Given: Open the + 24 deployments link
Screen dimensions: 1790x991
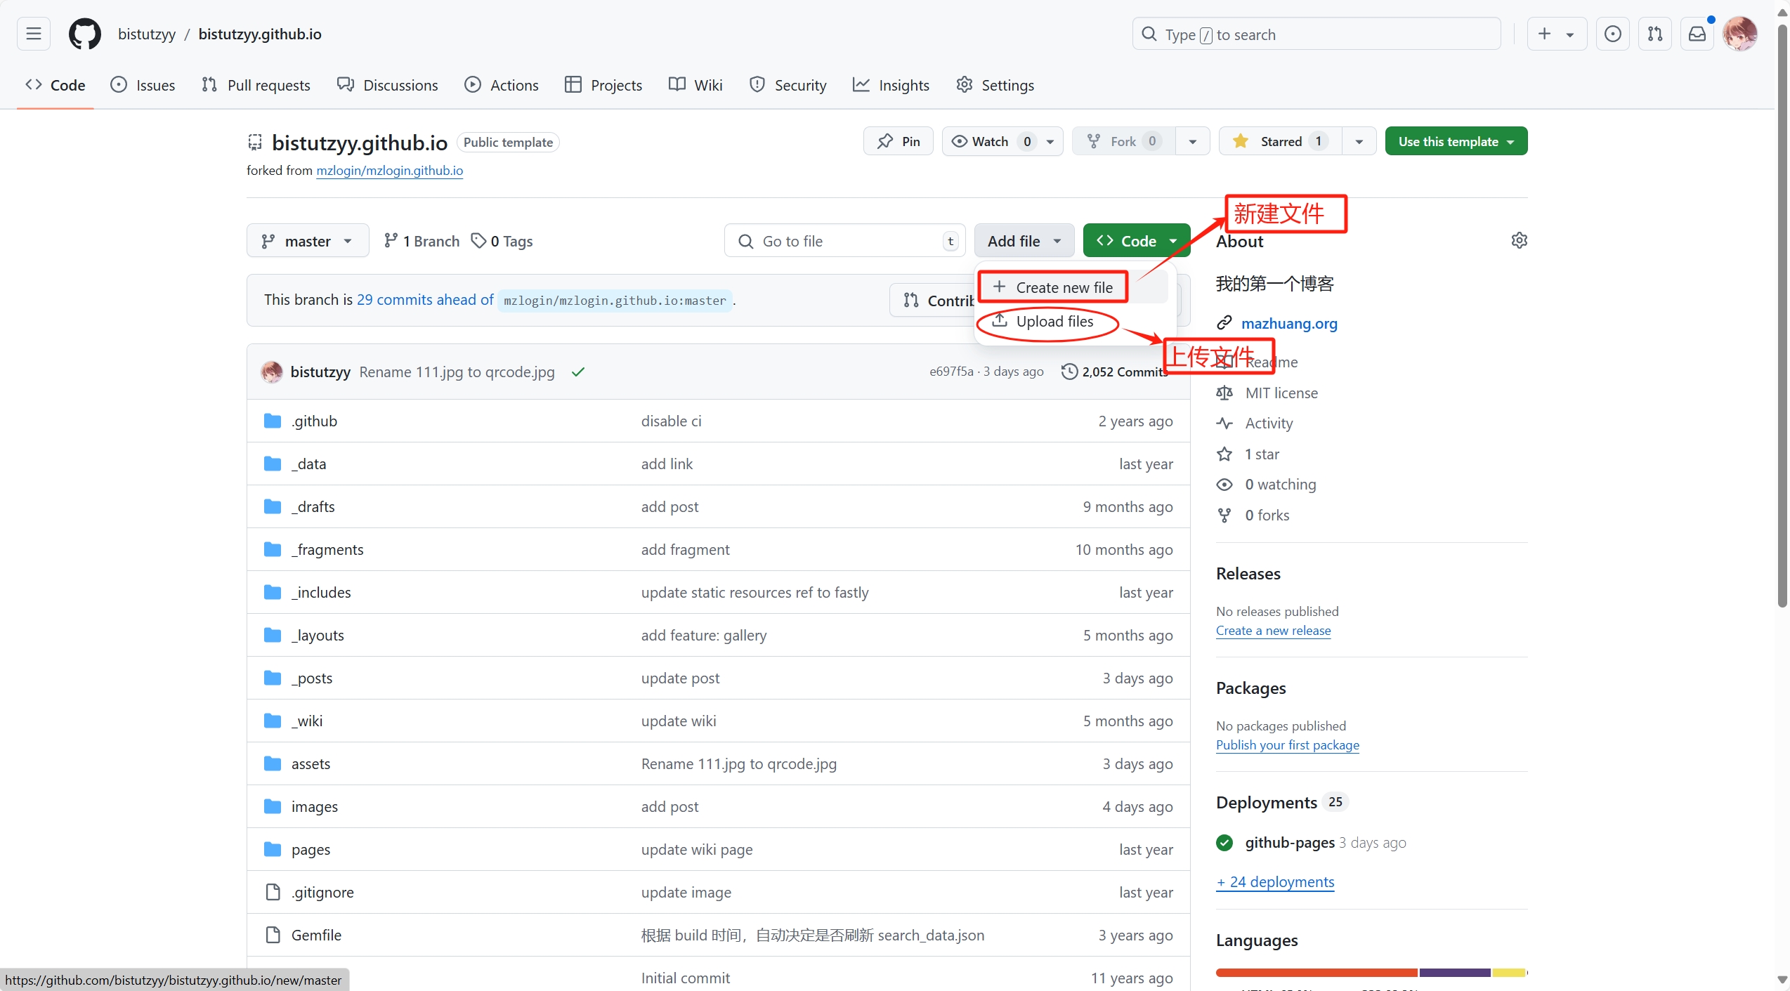Looking at the screenshot, I should [x=1274, y=881].
